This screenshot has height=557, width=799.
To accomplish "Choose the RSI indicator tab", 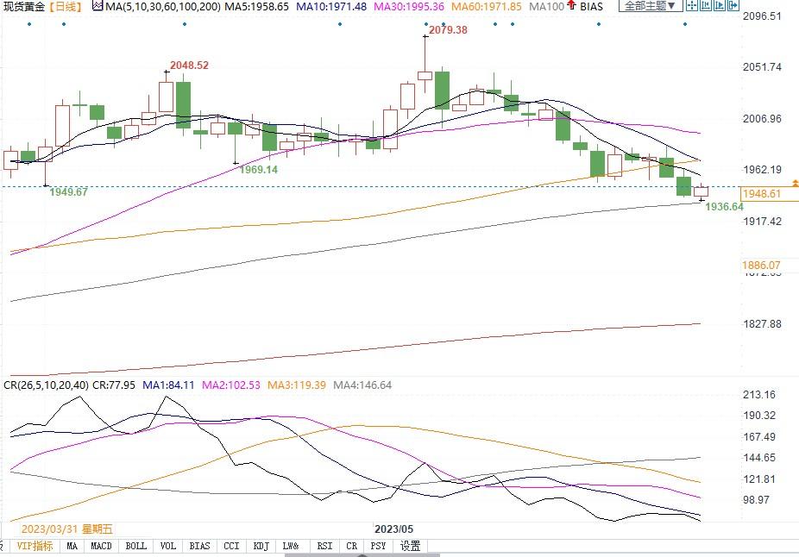I will point(324,546).
